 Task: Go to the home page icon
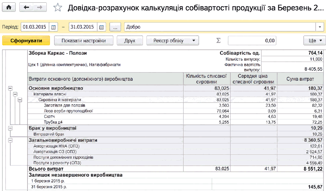coord(9,7)
